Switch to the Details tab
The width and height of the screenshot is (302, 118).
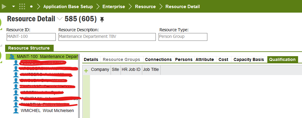91,59
